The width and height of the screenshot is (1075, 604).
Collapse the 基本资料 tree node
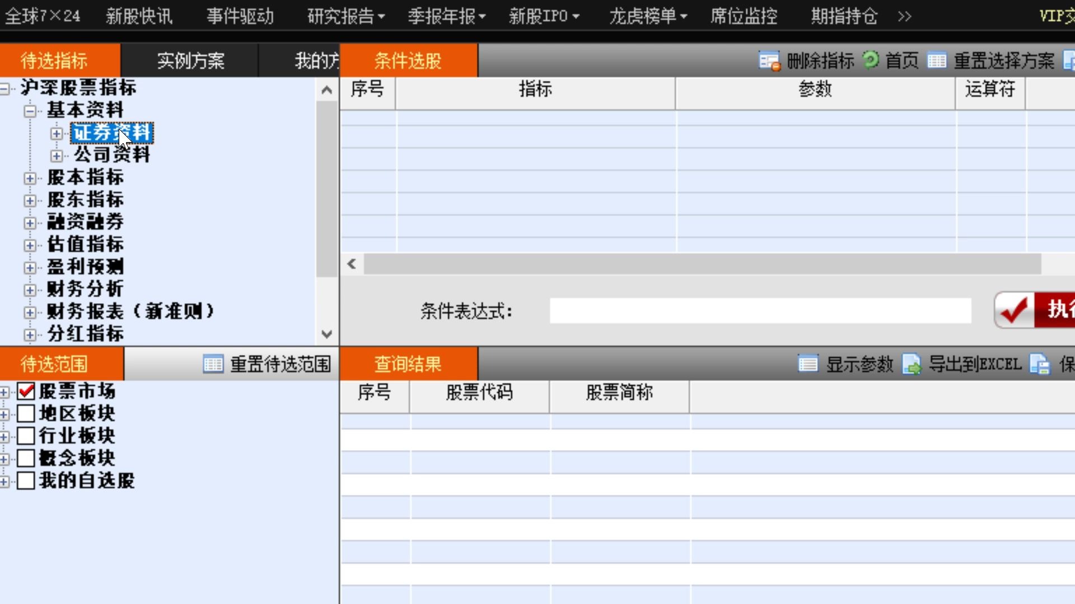click(30, 111)
